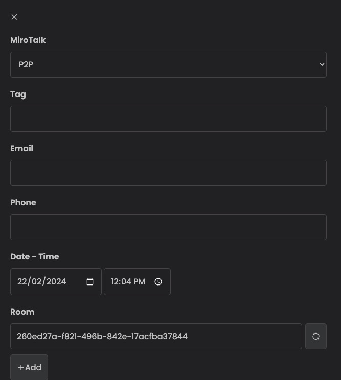The image size is (341, 380).
Task: Click the Room ID text field
Action: point(156,337)
